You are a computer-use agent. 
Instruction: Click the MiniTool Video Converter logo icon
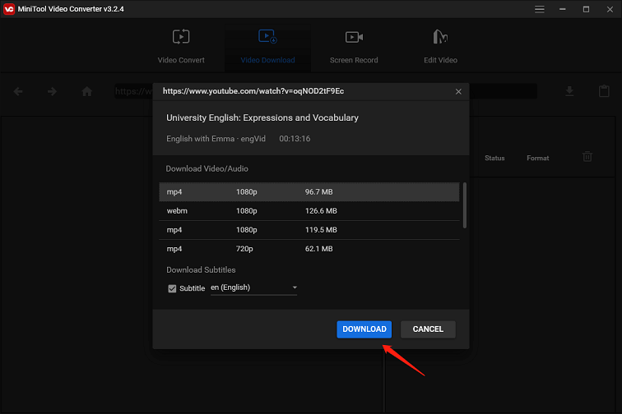point(9,9)
